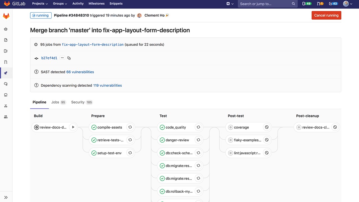Open the Groups dropdown menu
Screen dimensions: 359x202
pyautogui.click(x=60, y=4)
